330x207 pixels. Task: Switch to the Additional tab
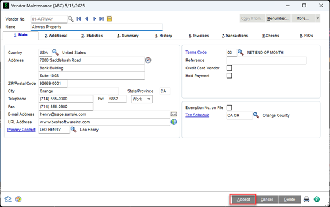coord(56,36)
